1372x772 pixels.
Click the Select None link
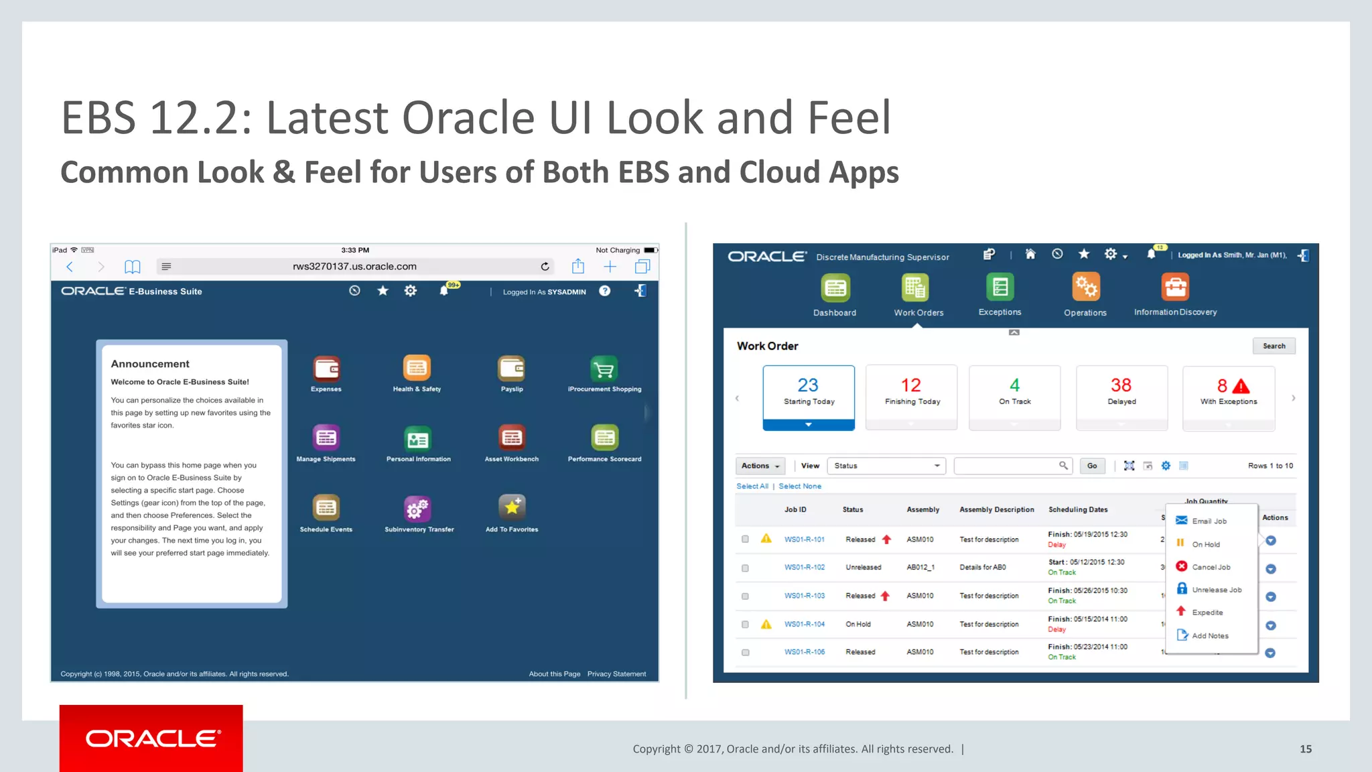pyautogui.click(x=800, y=487)
